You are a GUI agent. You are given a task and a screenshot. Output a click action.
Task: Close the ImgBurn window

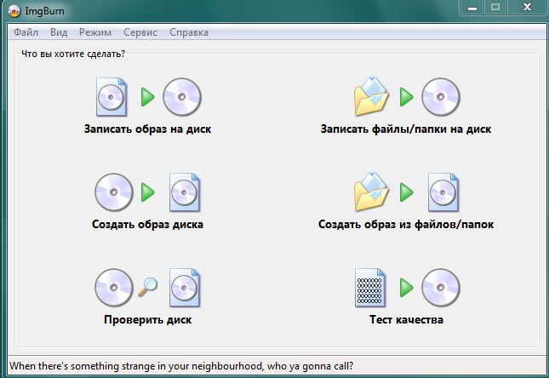(527, 8)
